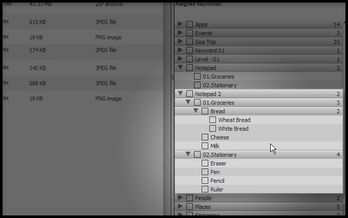Mark the Milk keyword checkbox
The width and height of the screenshot is (348, 218).
pyautogui.click(x=205, y=146)
